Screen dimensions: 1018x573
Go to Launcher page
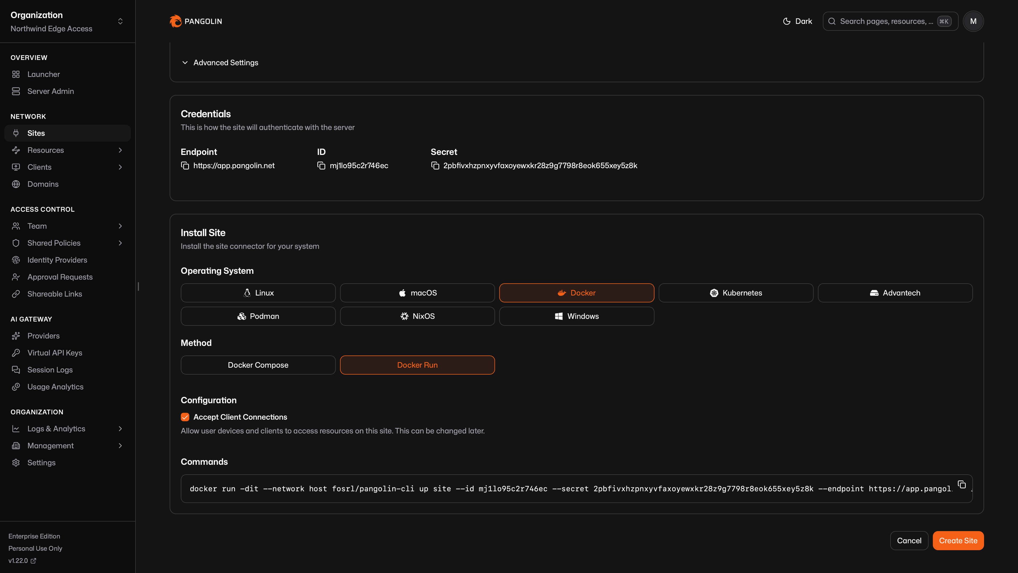point(68,74)
